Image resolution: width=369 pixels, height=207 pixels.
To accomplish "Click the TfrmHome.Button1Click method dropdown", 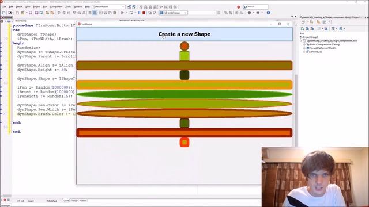I will click(132, 21).
